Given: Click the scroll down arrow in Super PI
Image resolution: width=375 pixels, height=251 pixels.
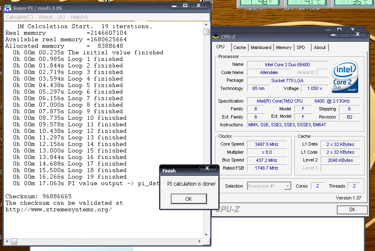Looking at the screenshot, I should (x=207, y=235).
